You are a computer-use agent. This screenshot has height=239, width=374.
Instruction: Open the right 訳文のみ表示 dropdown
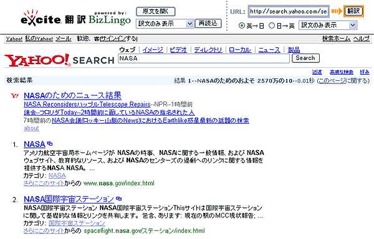[328, 25]
